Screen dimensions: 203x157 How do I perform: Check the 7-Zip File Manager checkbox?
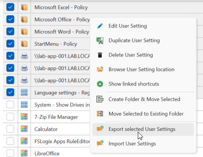point(10,117)
